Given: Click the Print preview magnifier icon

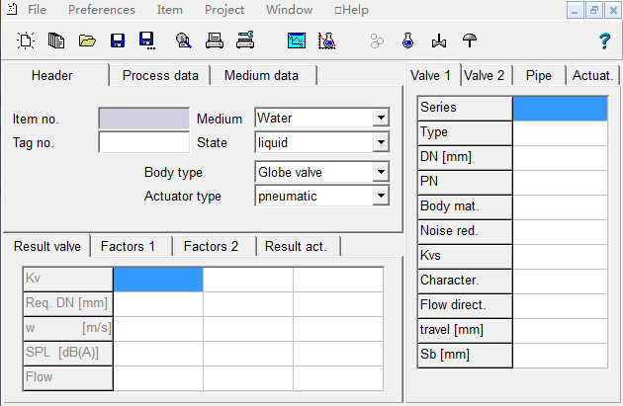Looking at the screenshot, I should tap(182, 41).
